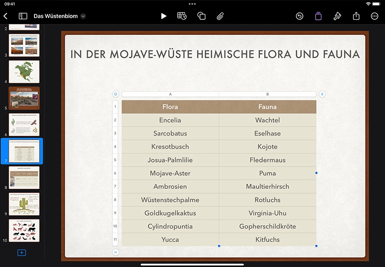Select the Sarcobatus cell

click(x=170, y=133)
